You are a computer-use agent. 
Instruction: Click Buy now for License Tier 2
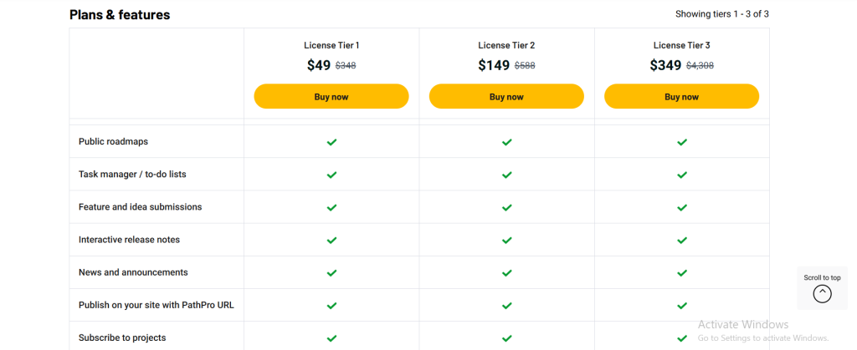tap(506, 97)
